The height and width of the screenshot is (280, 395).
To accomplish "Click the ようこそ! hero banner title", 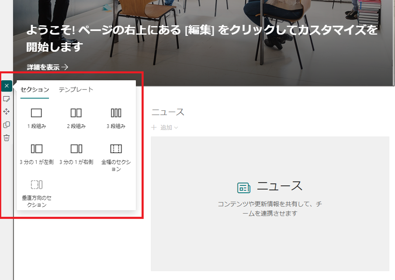I will [x=202, y=38].
